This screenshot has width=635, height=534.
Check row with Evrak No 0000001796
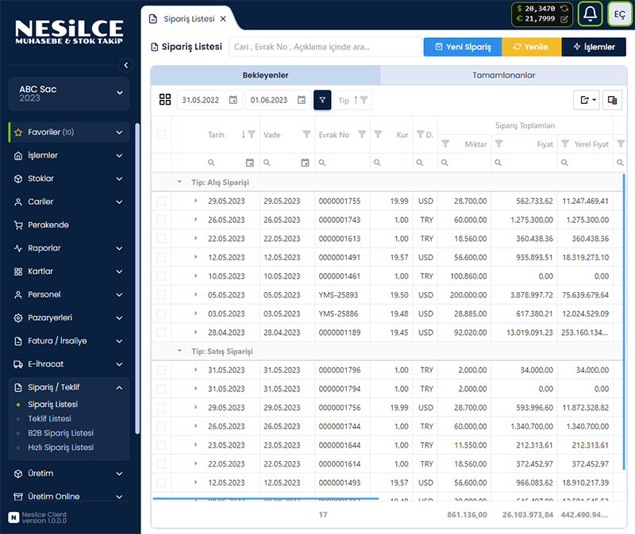pos(161,370)
